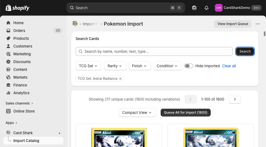Open Finish filter dropdown
Viewport: 266px width, 147px height.
(140, 66)
